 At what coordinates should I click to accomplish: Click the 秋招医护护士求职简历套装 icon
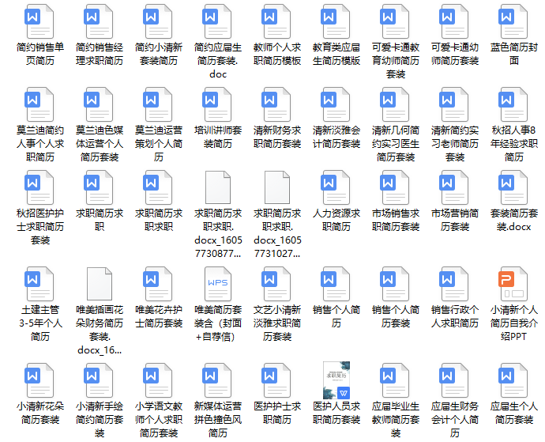pos(39,187)
